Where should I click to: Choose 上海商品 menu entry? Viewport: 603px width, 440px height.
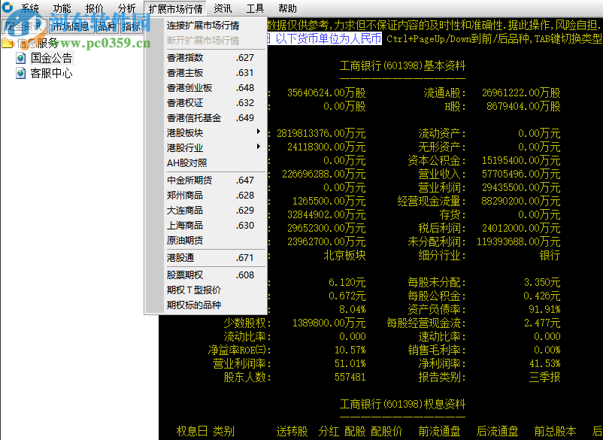(x=206, y=225)
